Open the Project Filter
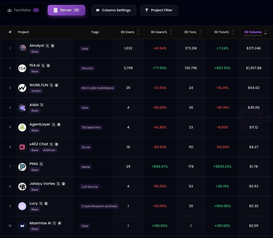This screenshot has width=273, height=238. coord(159,10)
